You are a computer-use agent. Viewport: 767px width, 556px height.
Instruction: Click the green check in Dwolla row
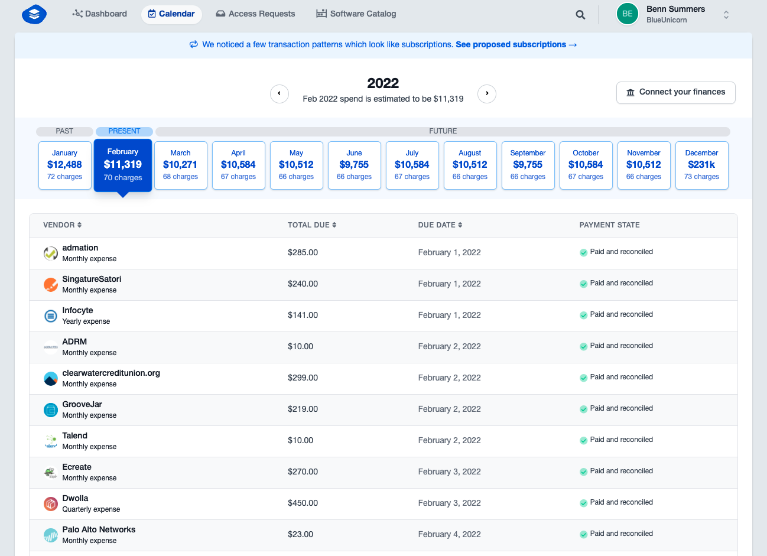[584, 503]
